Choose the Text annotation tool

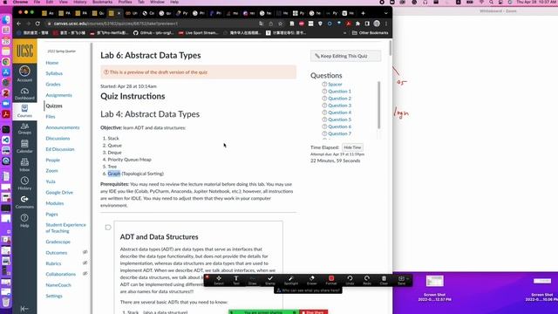tap(236, 280)
